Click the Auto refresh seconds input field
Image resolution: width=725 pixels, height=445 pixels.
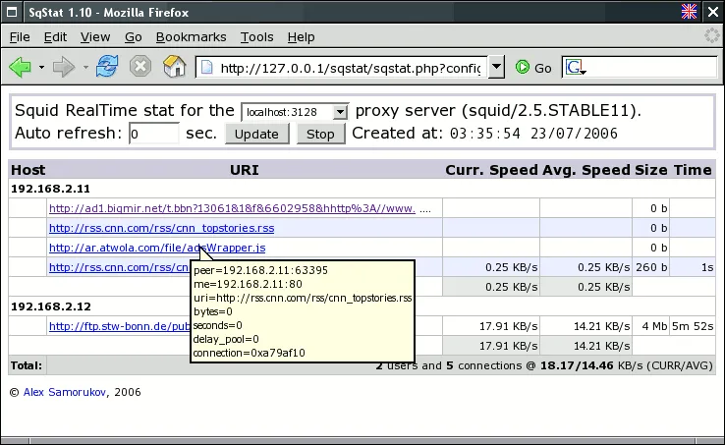tap(153, 134)
